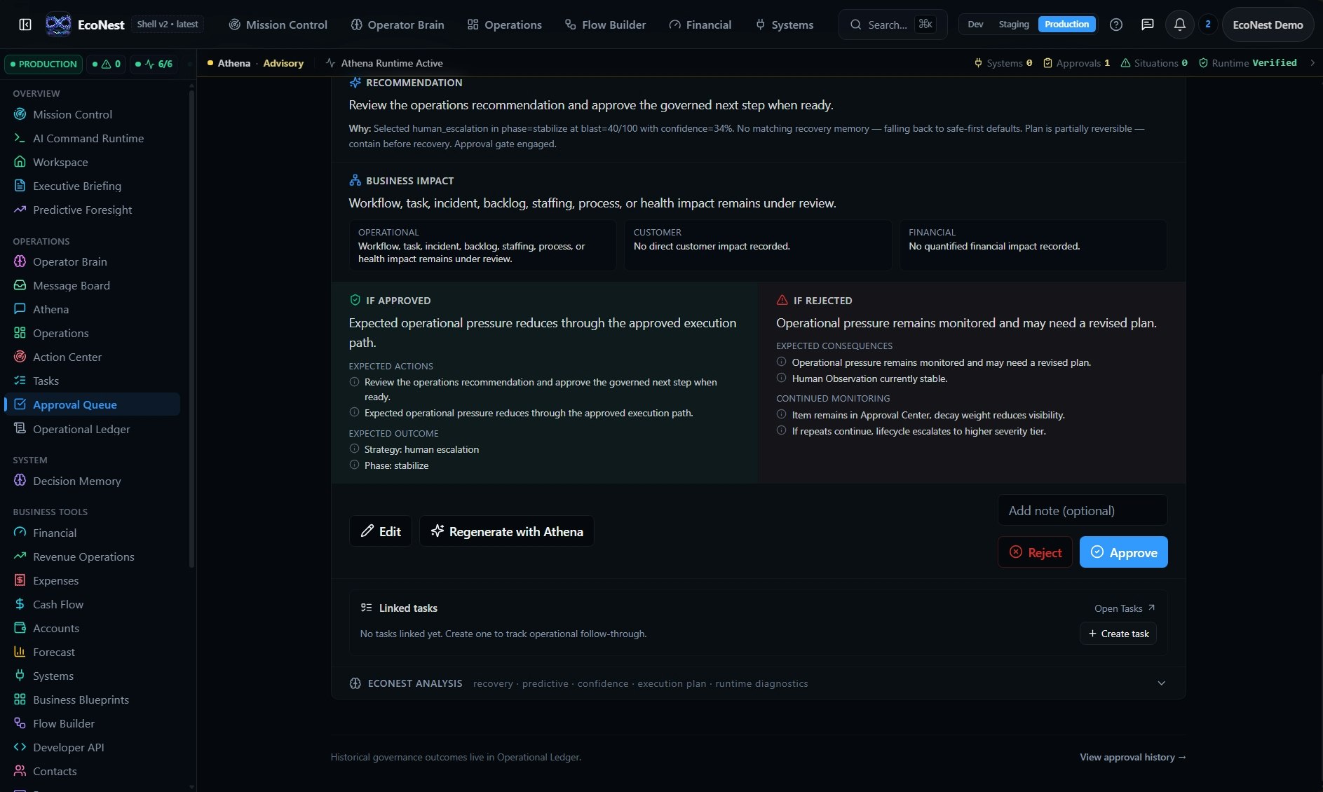Click the EcoNest logo icon
The image size is (1323, 792).
click(58, 25)
